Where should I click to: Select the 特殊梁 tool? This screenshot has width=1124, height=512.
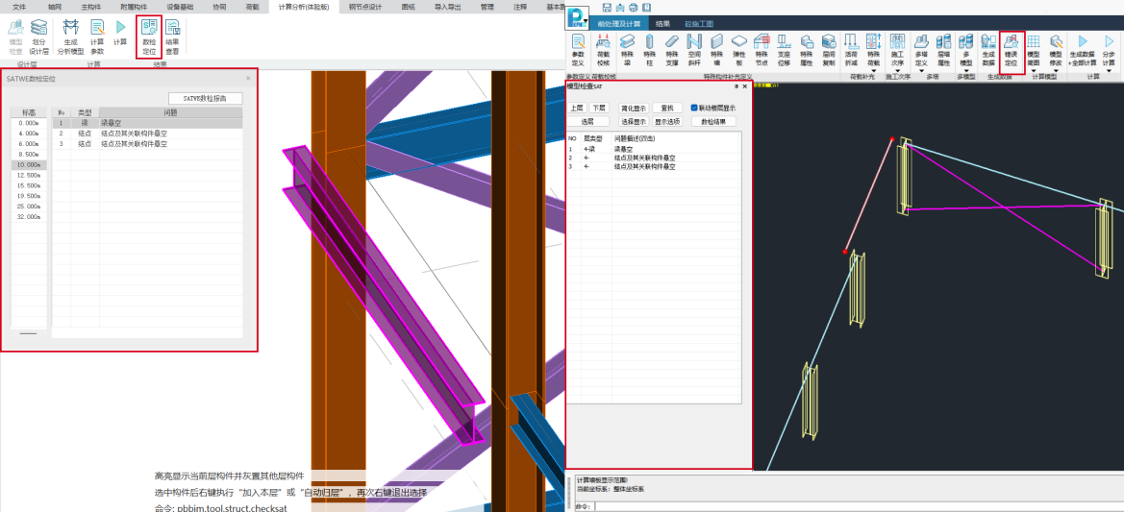click(627, 48)
